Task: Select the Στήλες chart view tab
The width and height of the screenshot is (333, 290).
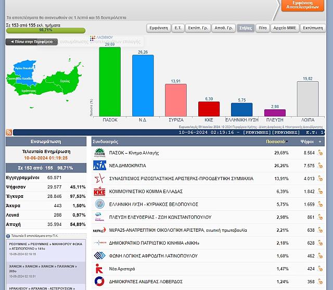Action: (246, 28)
